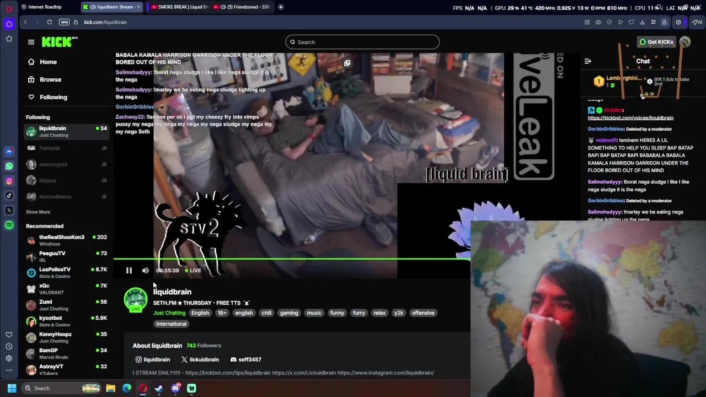
Task: Click the address bar URL
Action: click(x=105, y=22)
